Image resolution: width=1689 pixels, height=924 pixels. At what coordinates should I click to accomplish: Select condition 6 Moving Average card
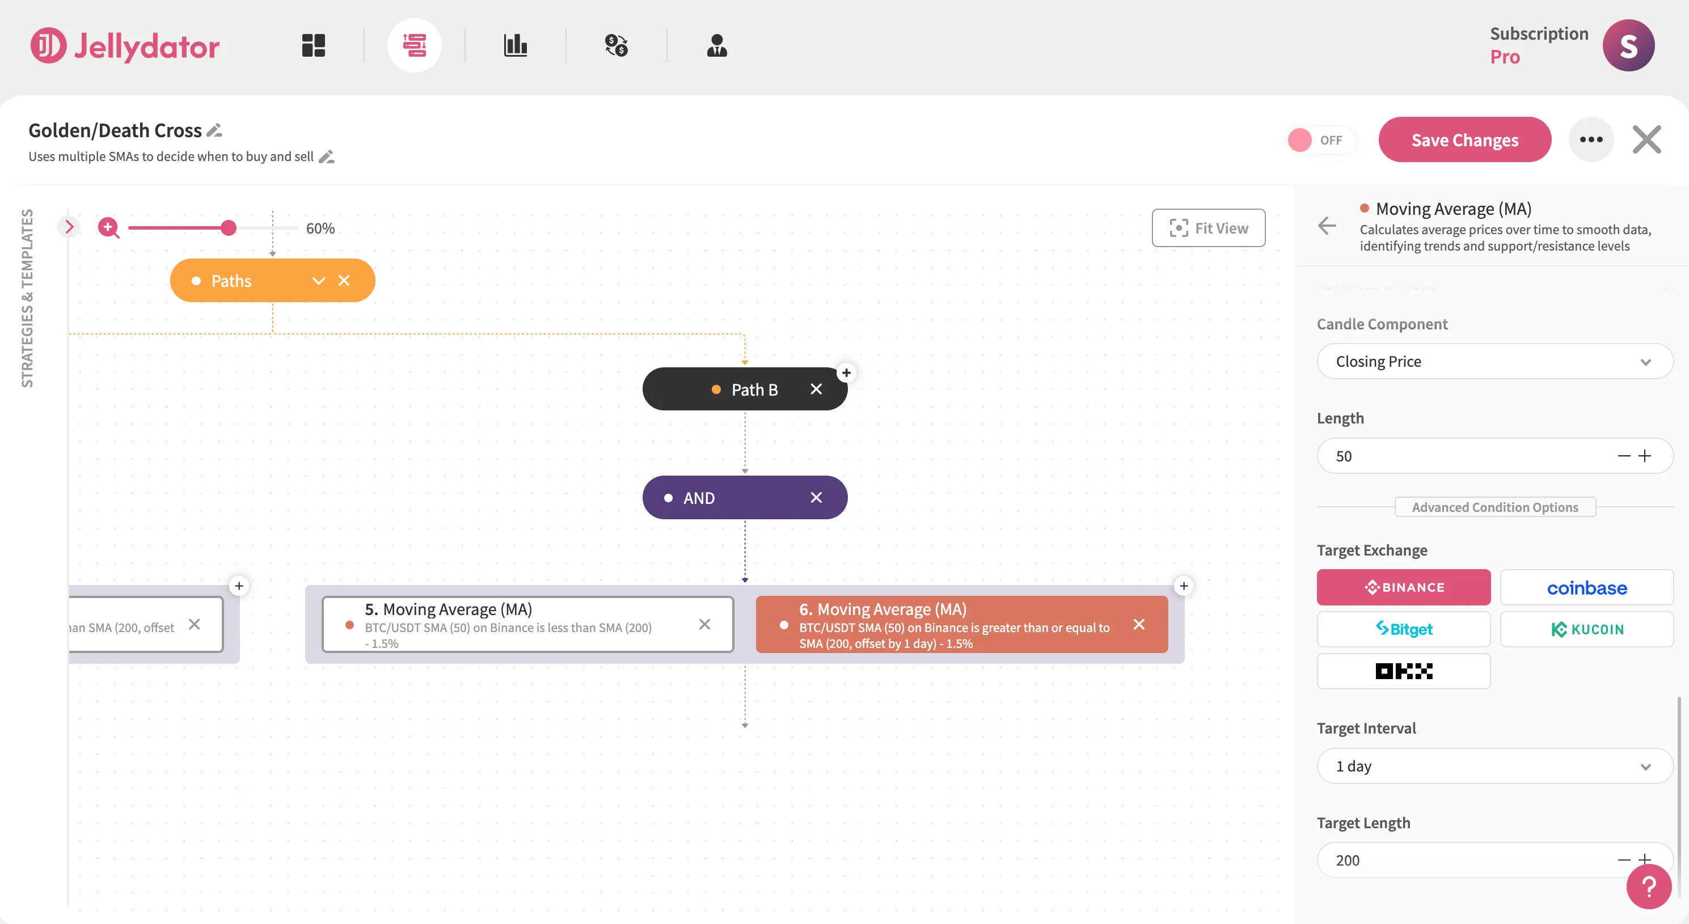coord(962,625)
